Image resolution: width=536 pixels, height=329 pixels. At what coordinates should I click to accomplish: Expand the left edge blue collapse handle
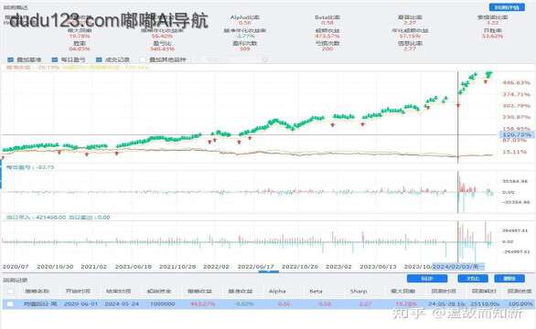point(1,177)
